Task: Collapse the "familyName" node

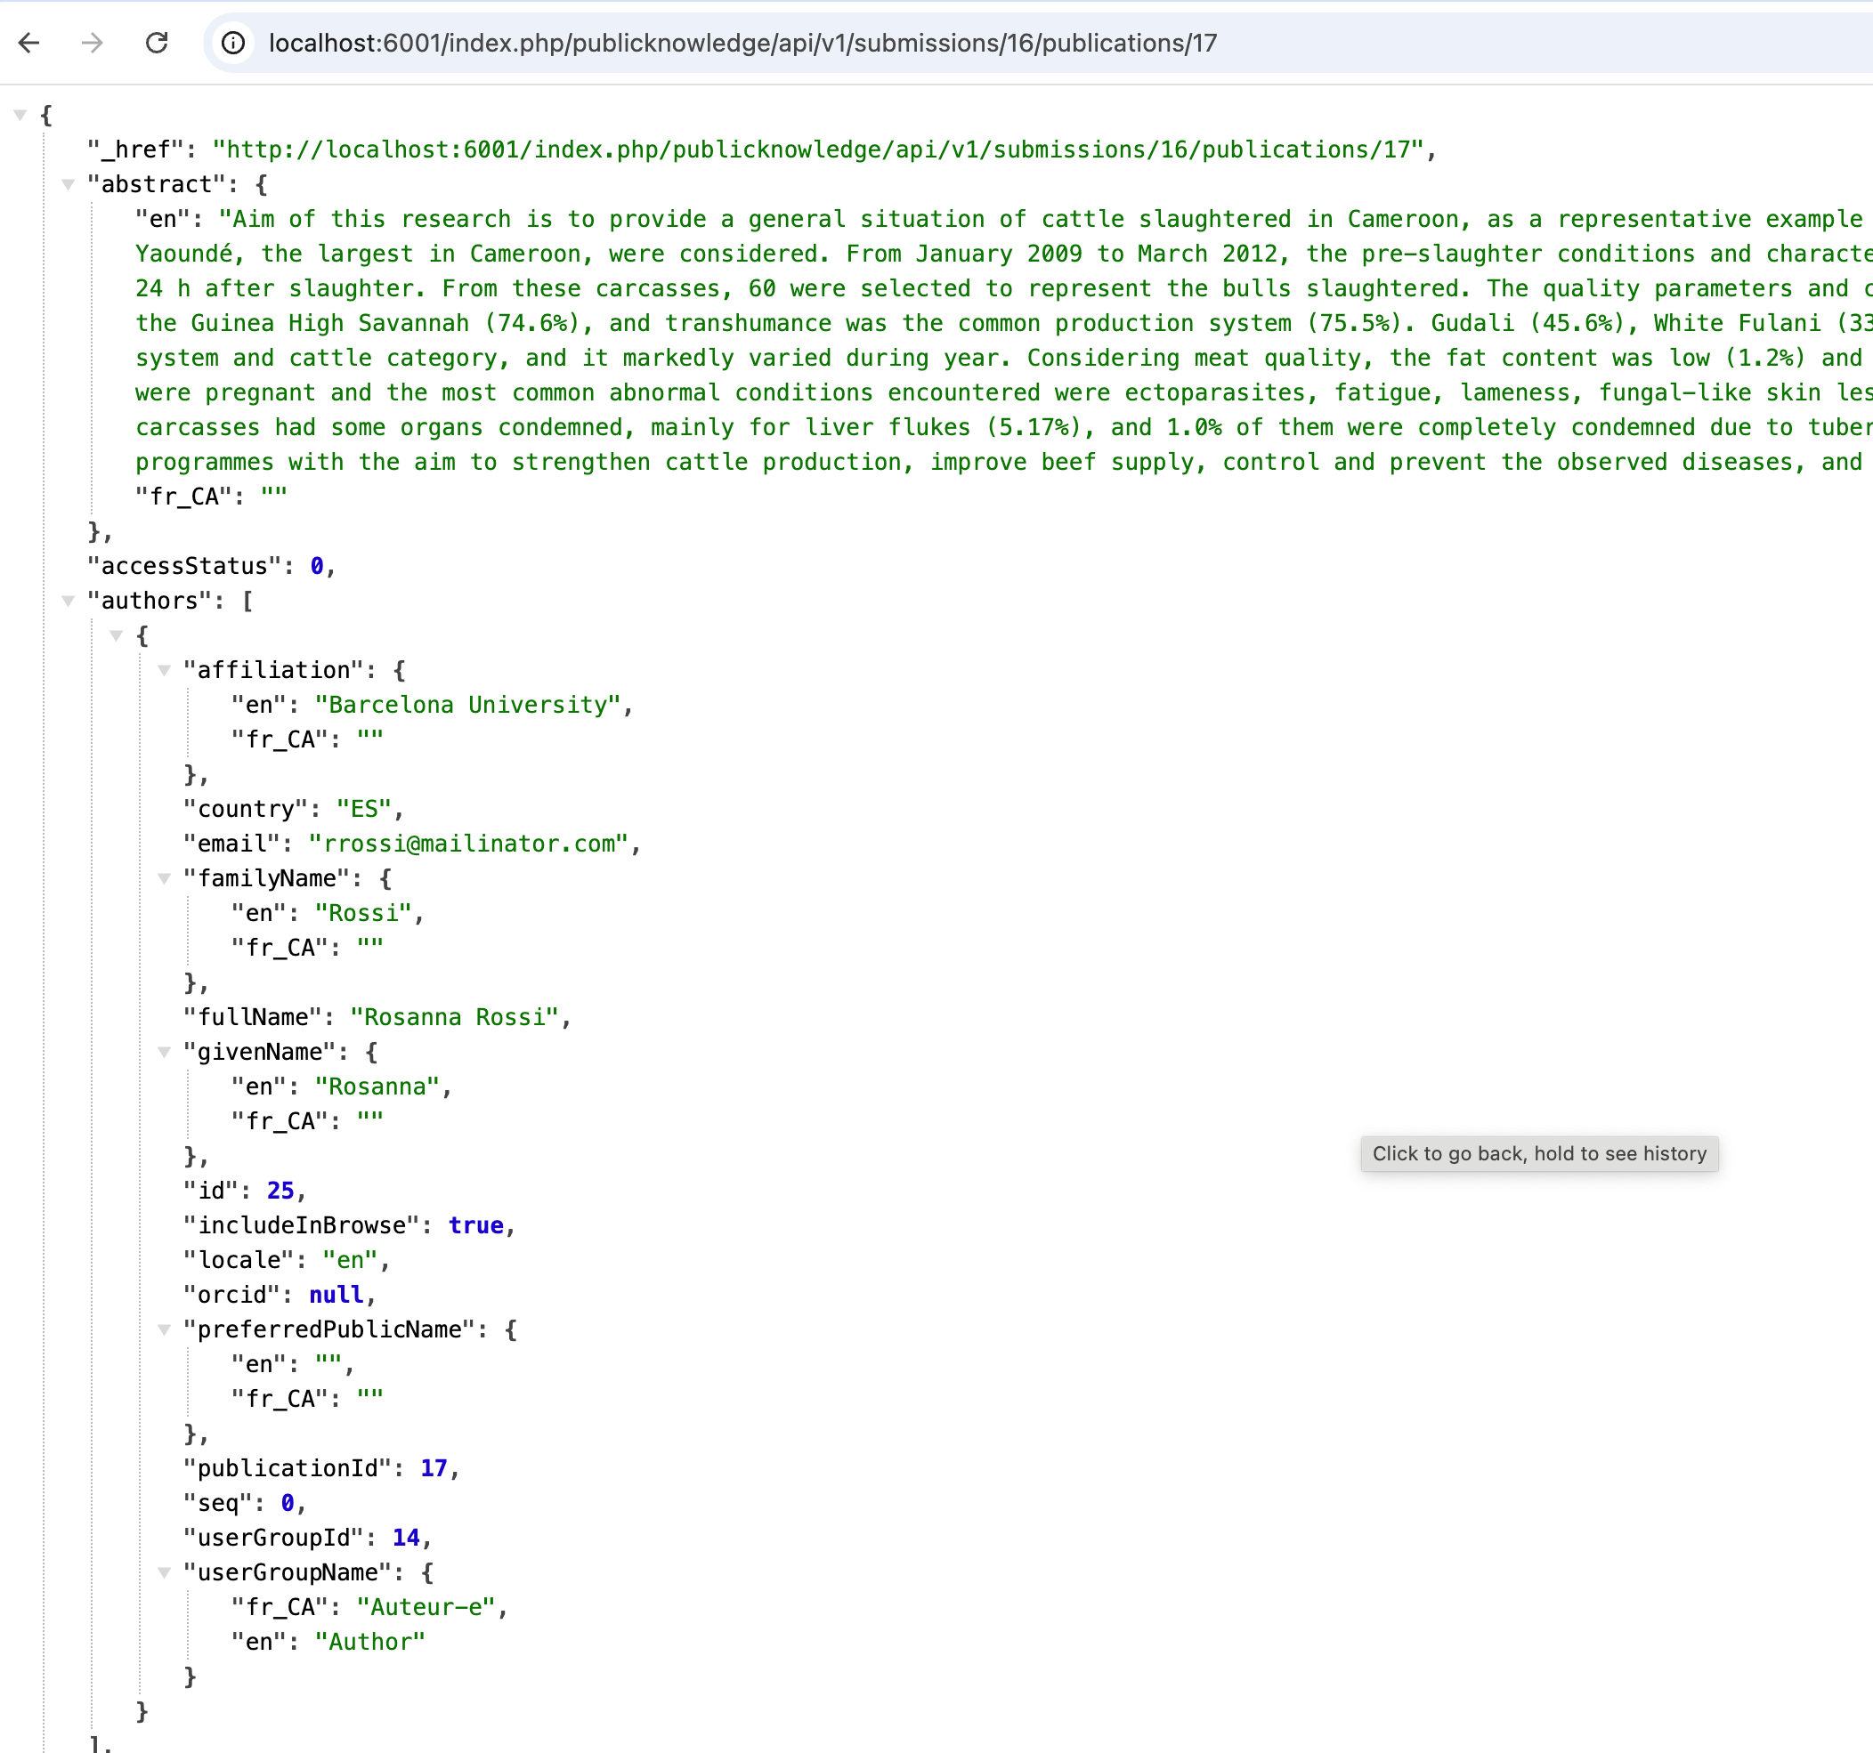Action: 164,879
